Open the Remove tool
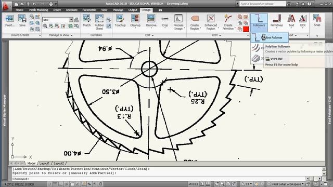 tap(151, 21)
